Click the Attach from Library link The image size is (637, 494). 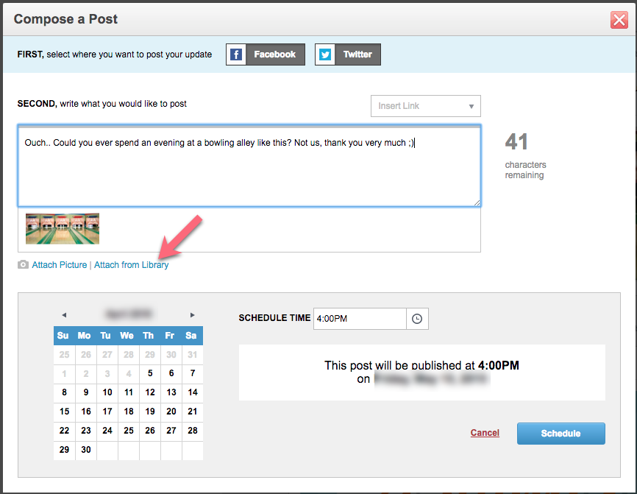tap(131, 265)
